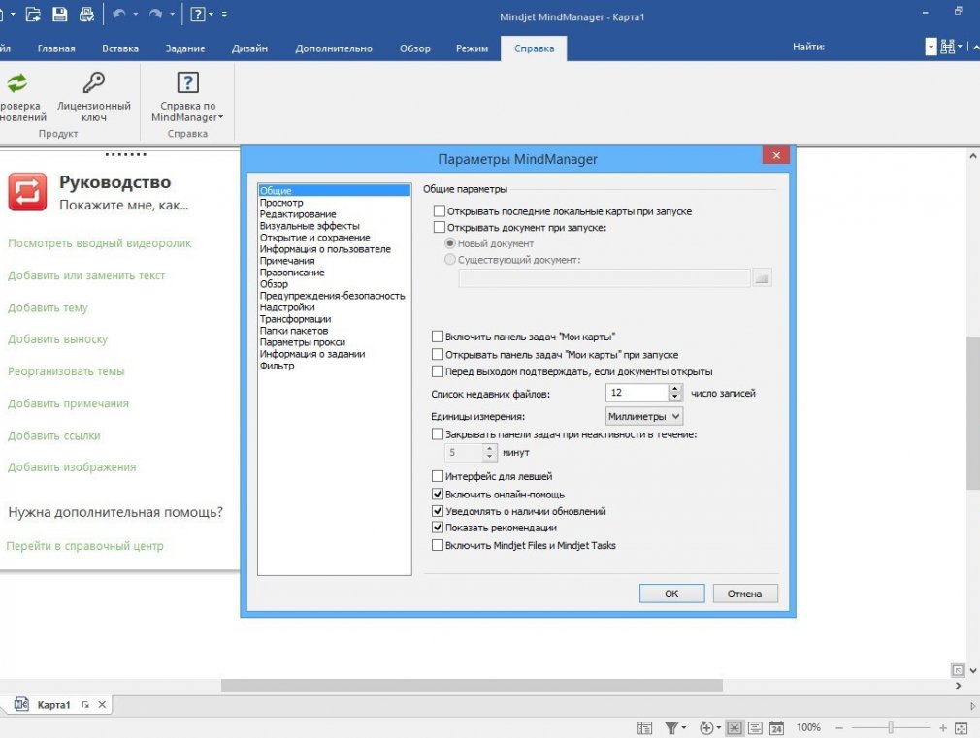980x738 pixels.
Task: Click Отмена in the options dialog
Action: 744,594
